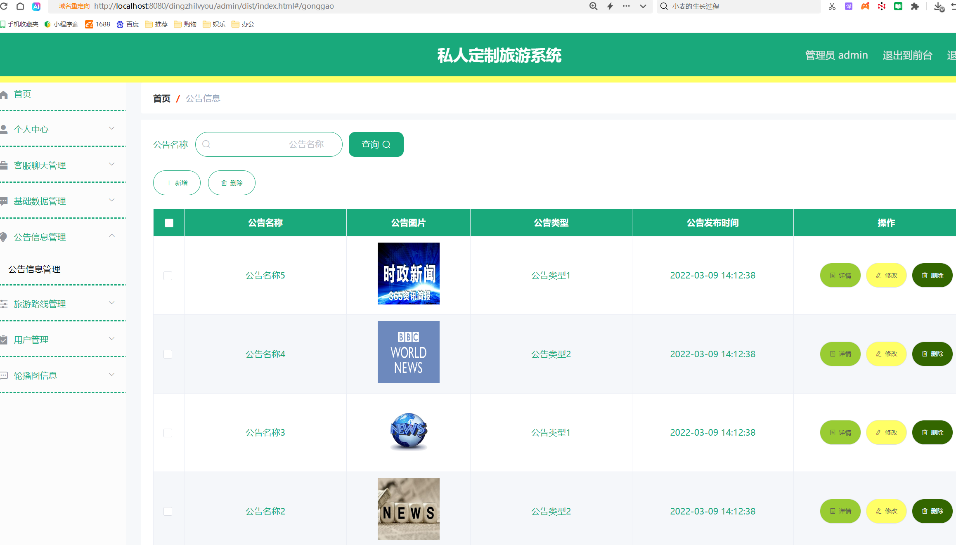The image size is (956, 545).
Task: Click the 新增 add button
Action: pyautogui.click(x=177, y=182)
